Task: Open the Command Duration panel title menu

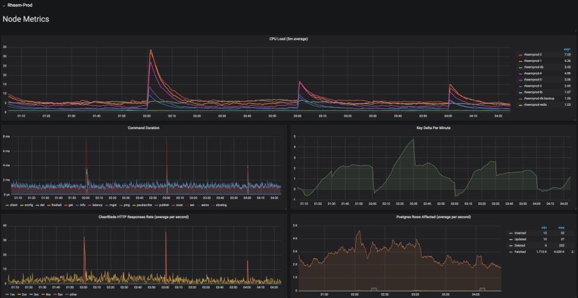Action: 143,127
